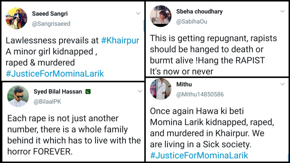Click the Pakistan flag emoji icon
290x163 pixels.
[x=88, y=92]
